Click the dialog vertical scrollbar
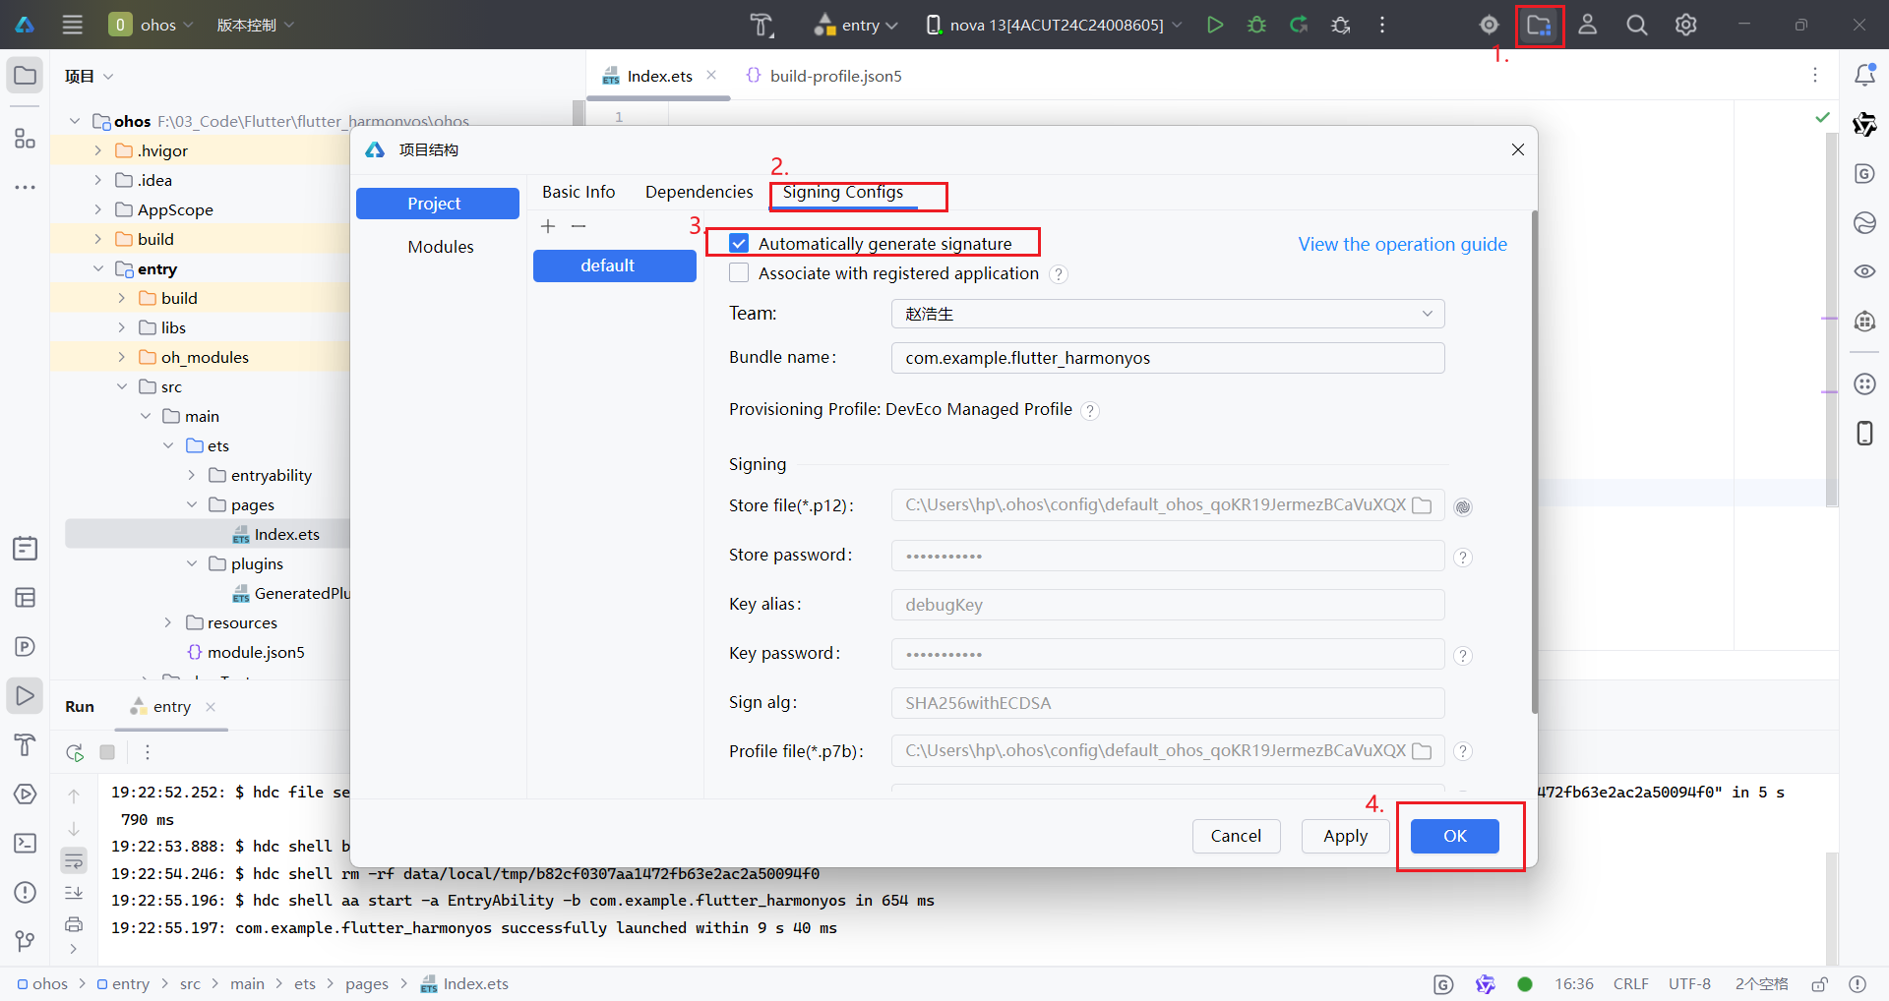Screen dimensions: 1889x1001 click(1534, 462)
